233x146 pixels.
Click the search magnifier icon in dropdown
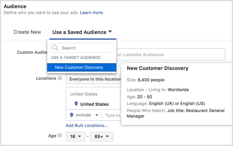click(x=55, y=48)
